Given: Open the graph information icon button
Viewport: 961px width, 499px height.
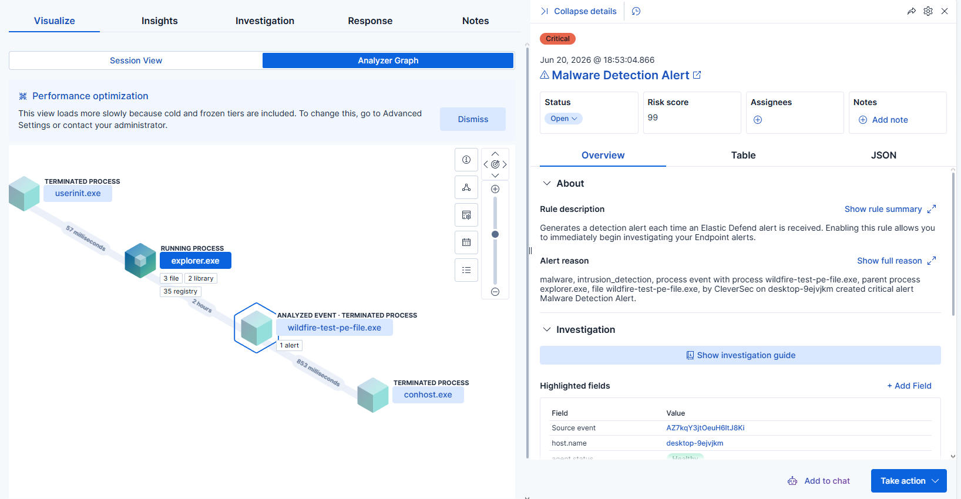Looking at the screenshot, I should pos(466,160).
